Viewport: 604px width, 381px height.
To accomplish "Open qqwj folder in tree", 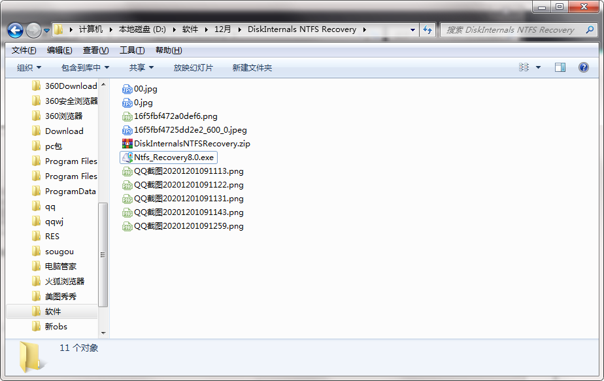I will click(48, 222).
